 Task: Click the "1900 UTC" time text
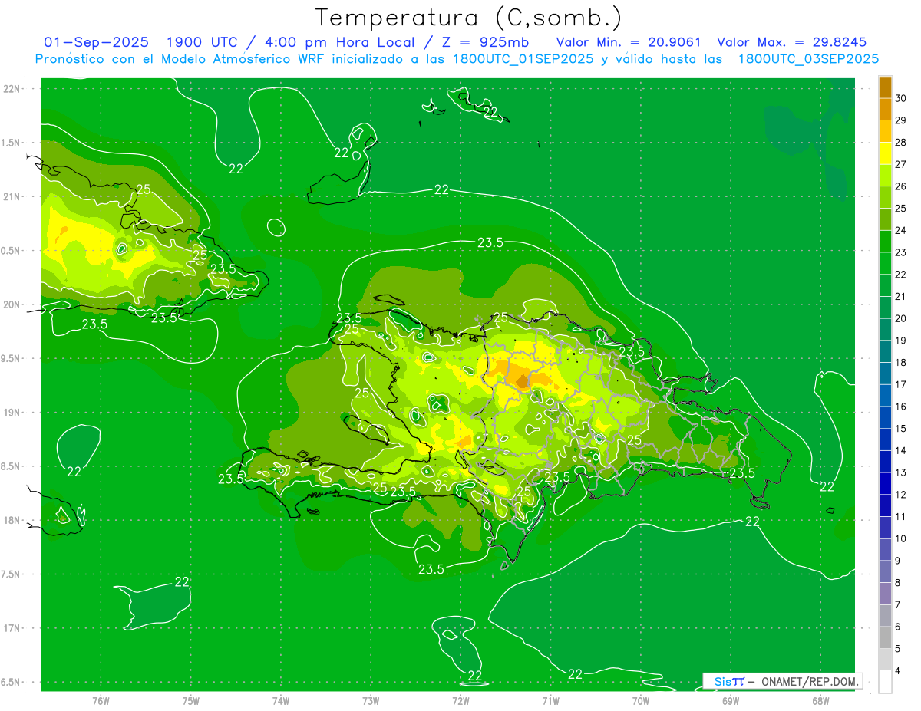point(203,42)
